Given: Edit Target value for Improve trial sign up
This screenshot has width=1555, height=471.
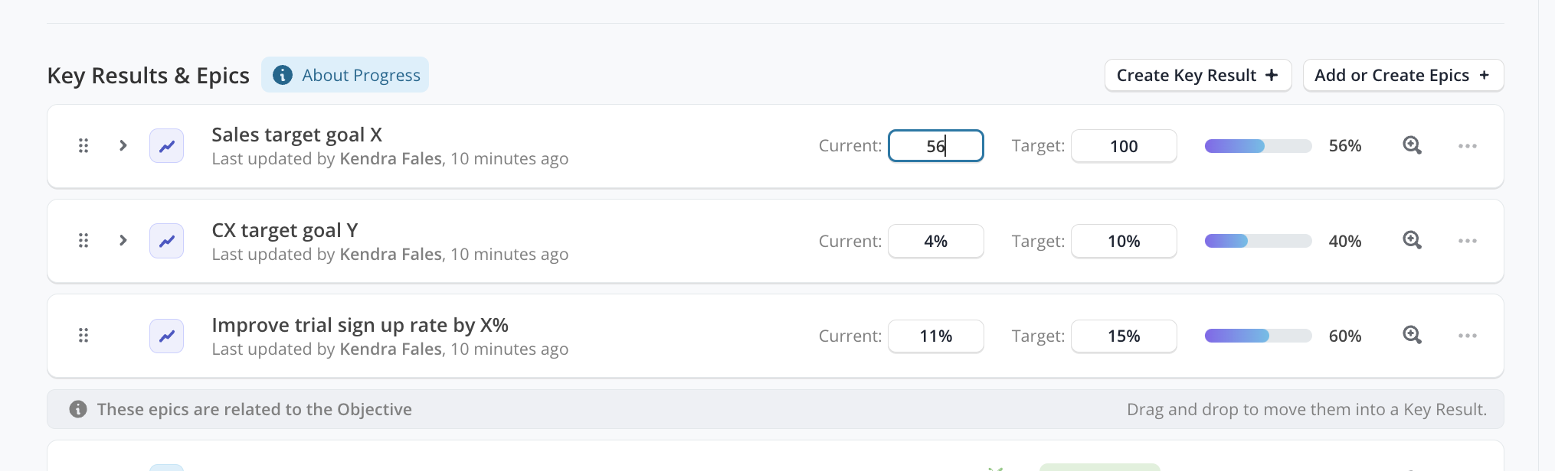Looking at the screenshot, I should [x=1123, y=336].
